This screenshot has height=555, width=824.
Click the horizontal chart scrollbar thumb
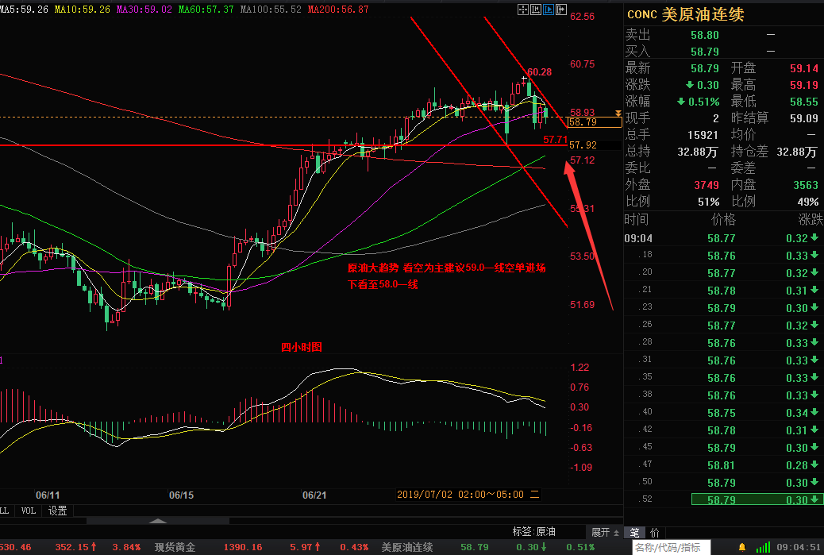click(158, 521)
